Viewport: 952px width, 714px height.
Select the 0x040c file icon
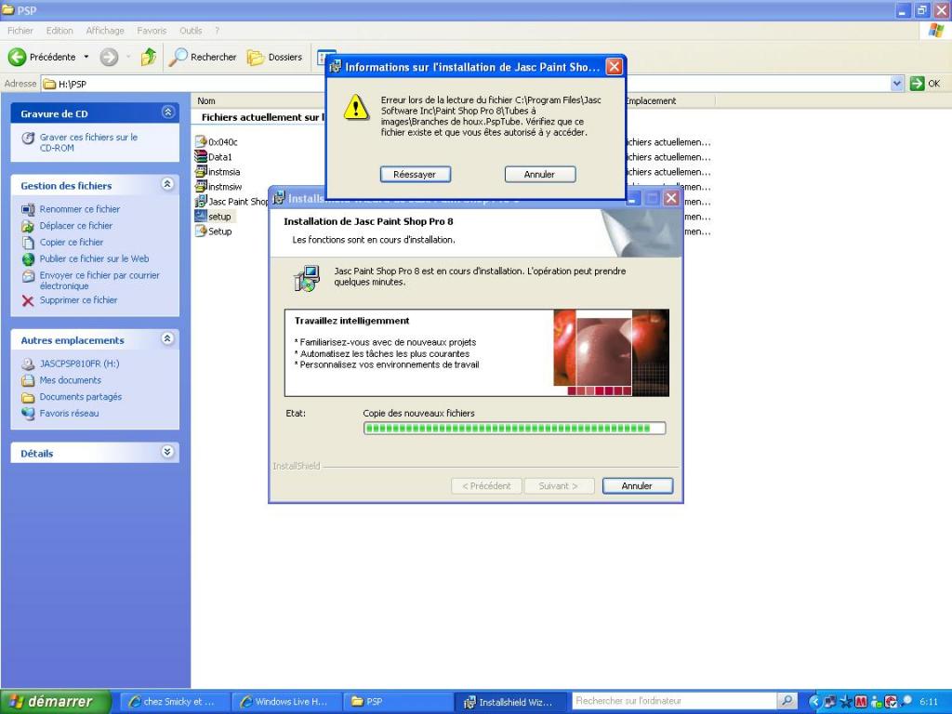point(200,141)
